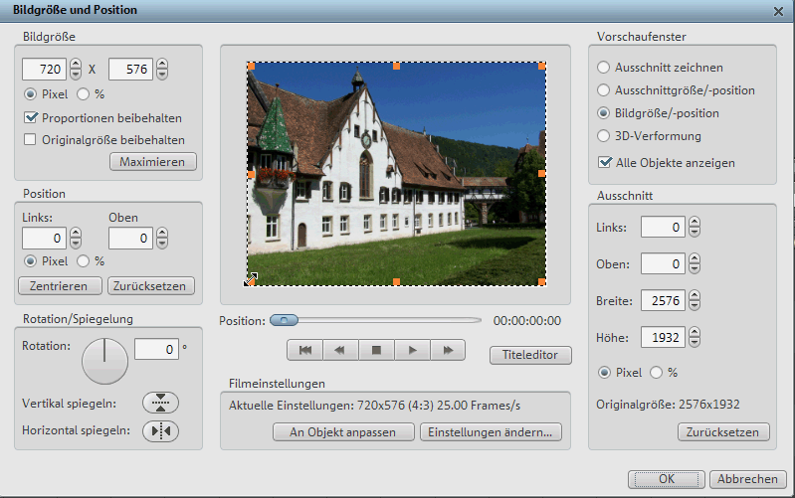Click the fast-forward playback button

tap(448, 350)
